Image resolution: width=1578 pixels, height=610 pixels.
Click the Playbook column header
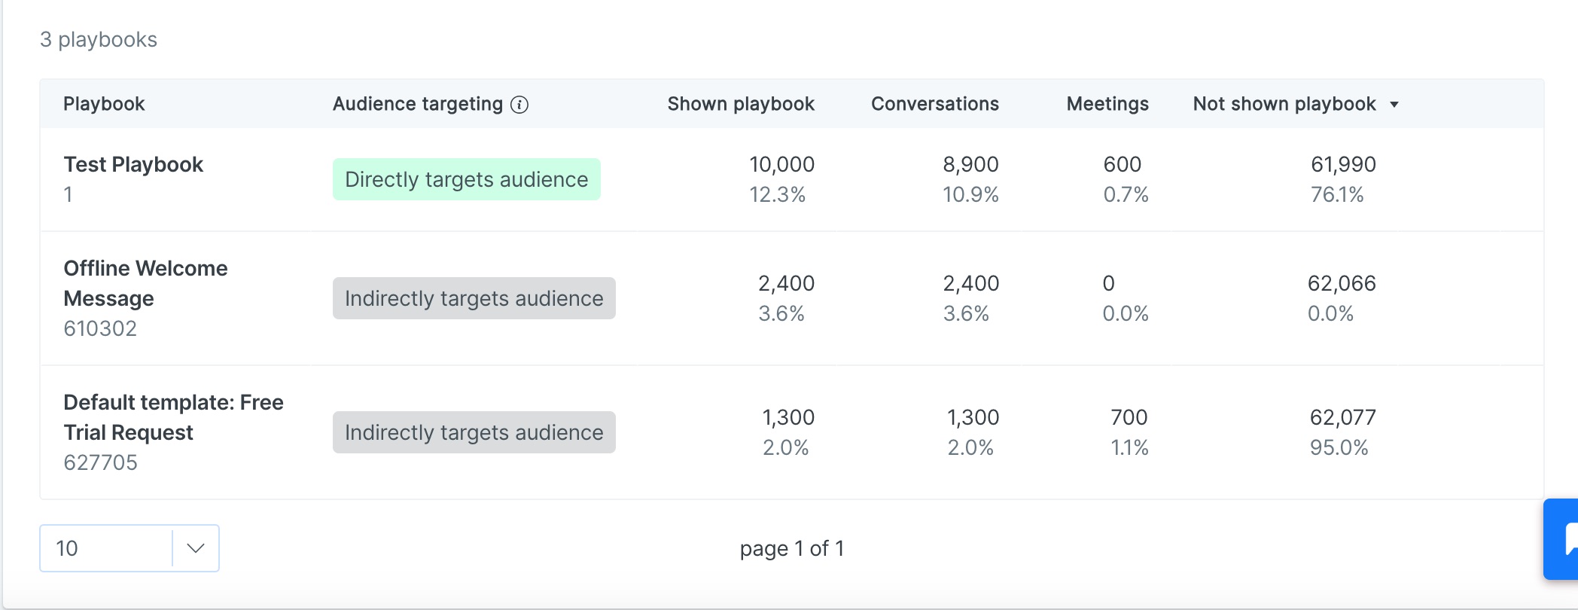(104, 104)
